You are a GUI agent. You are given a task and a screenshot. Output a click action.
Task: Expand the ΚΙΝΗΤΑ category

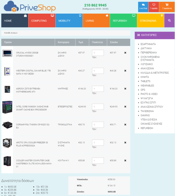tap(145, 77)
